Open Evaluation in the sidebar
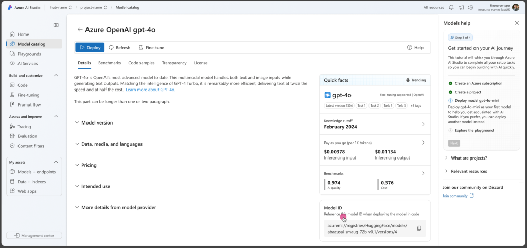Screen dimensions: 527x248 pyautogui.click(x=34, y=136)
